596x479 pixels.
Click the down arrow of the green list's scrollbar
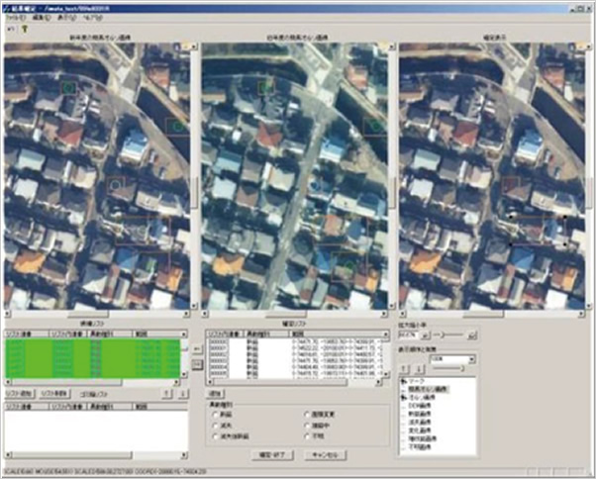[184, 374]
